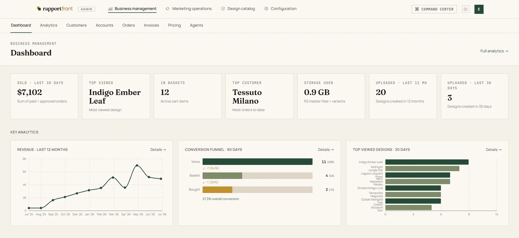Click the '$7,102' sold value
Image resolution: width=519 pixels, height=238 pixels.
[30, 92]
